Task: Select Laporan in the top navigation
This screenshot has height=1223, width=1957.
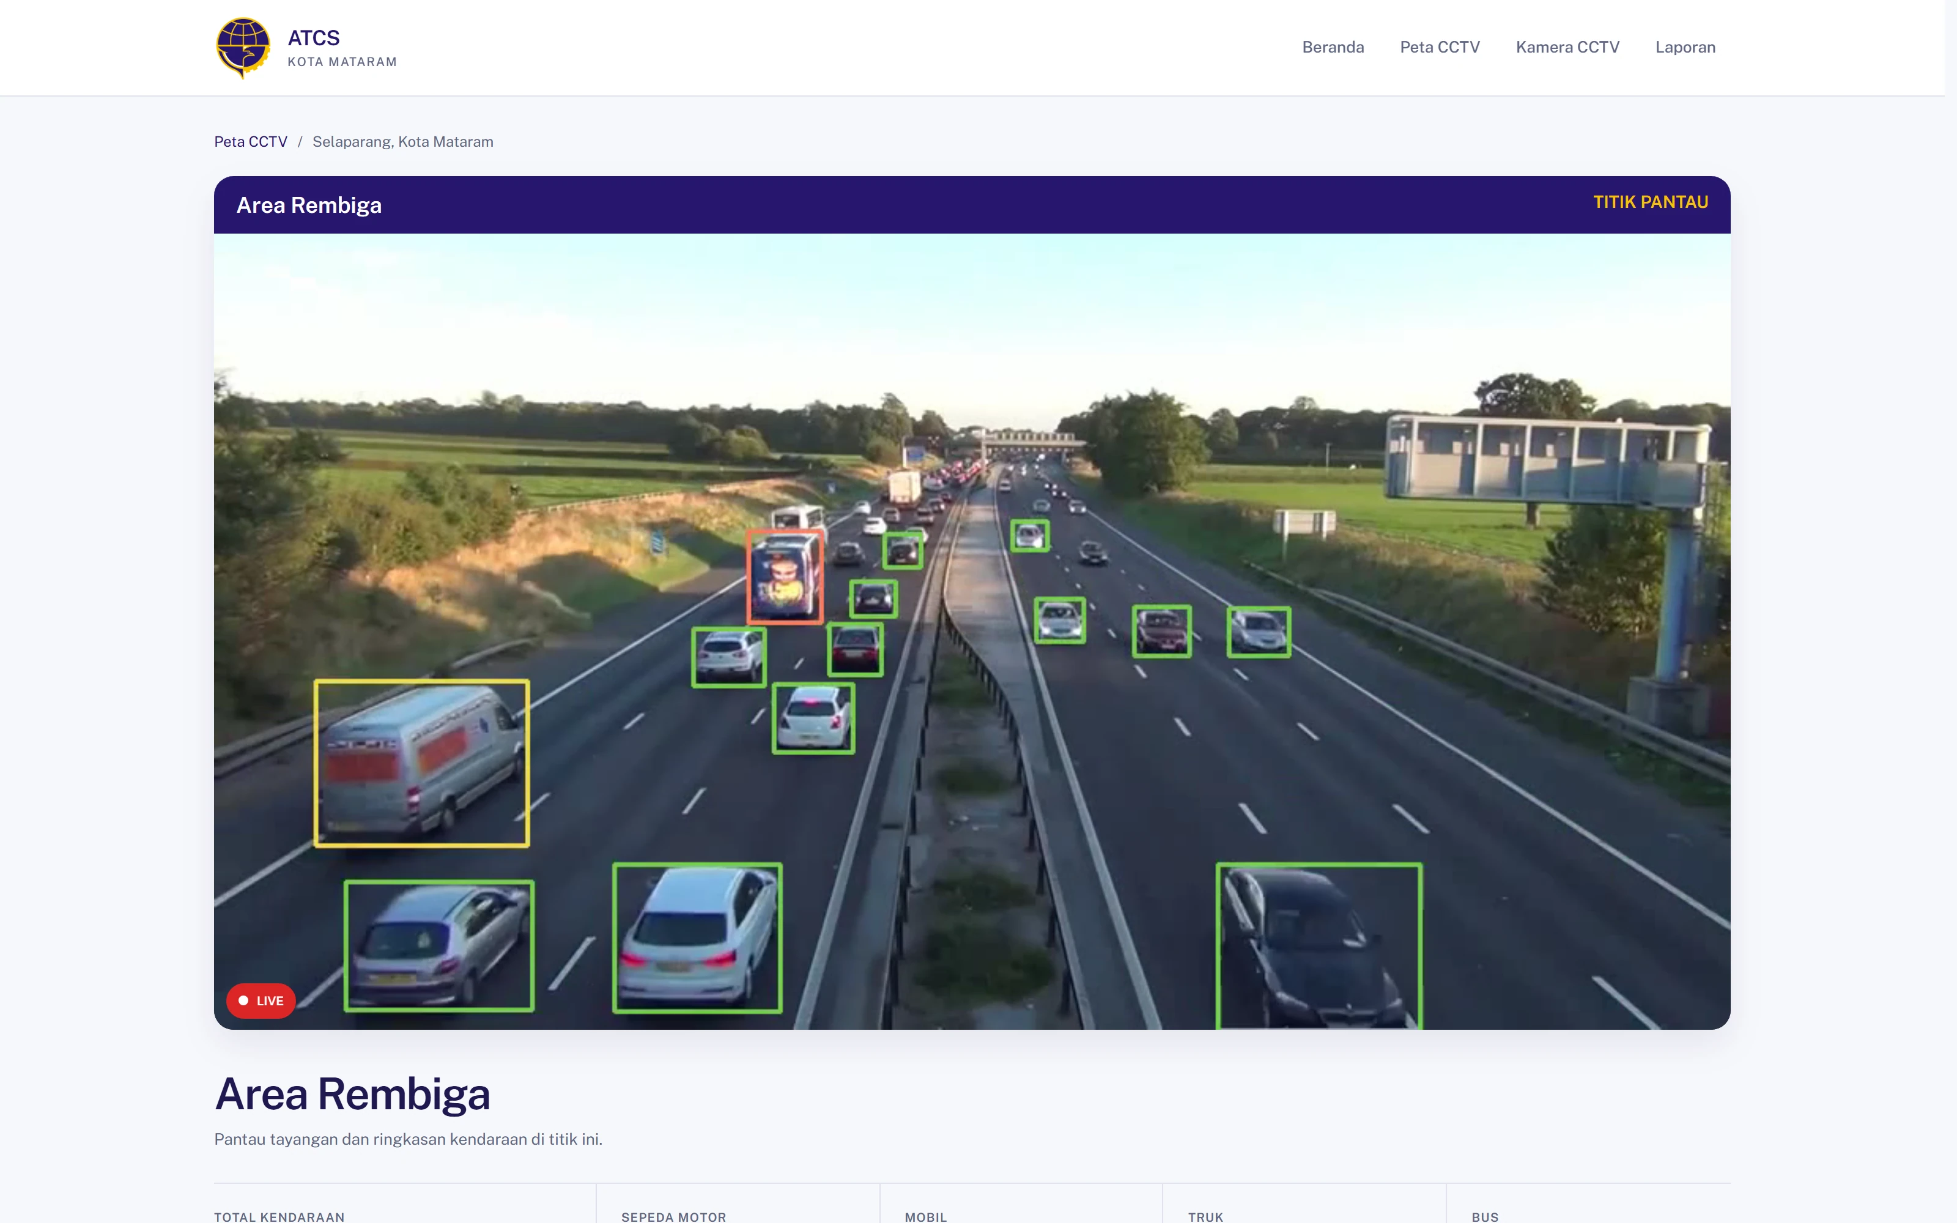Action: [1685, 47]
